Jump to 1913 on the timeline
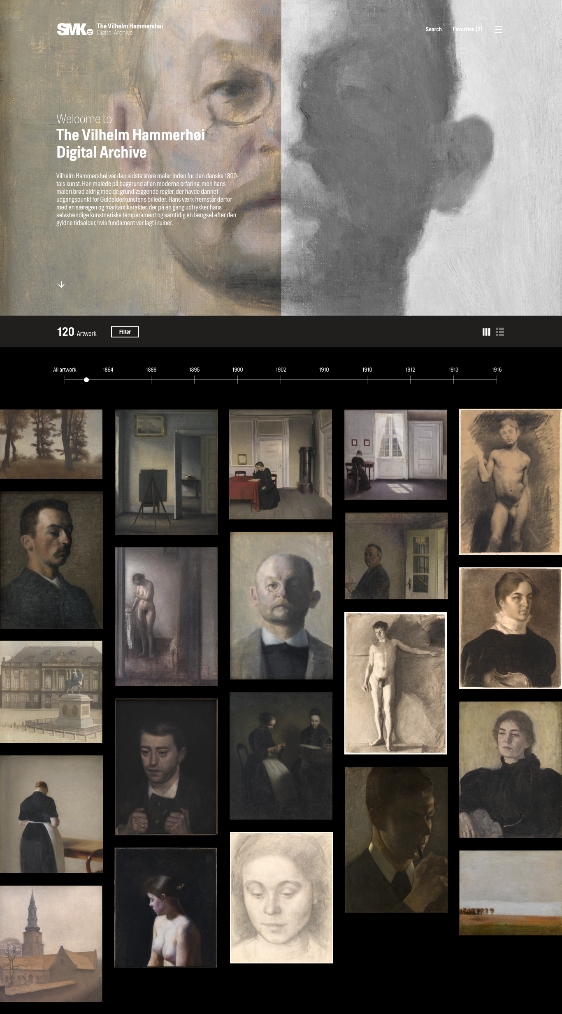Viewport: 562px width, 1014px height. point(453,370)
